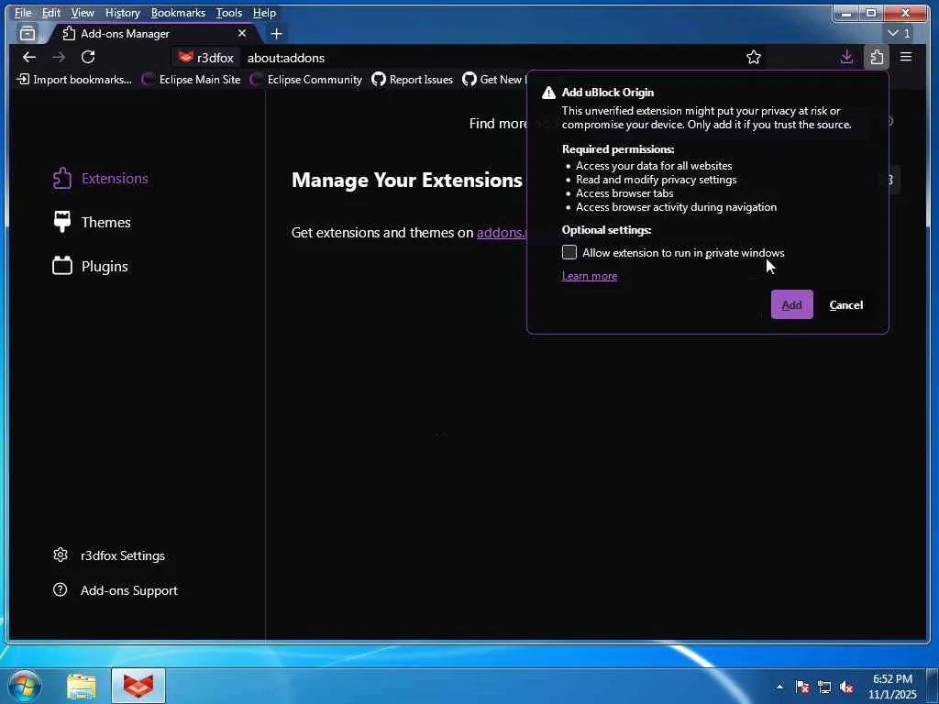Click the Import bookmarks... label
939x704 pixels.
(83, 79)
